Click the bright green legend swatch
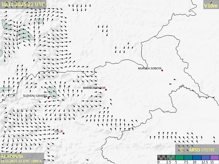 tap(180, 158)
